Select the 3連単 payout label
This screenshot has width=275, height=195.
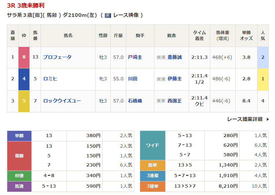click(152, 186)
